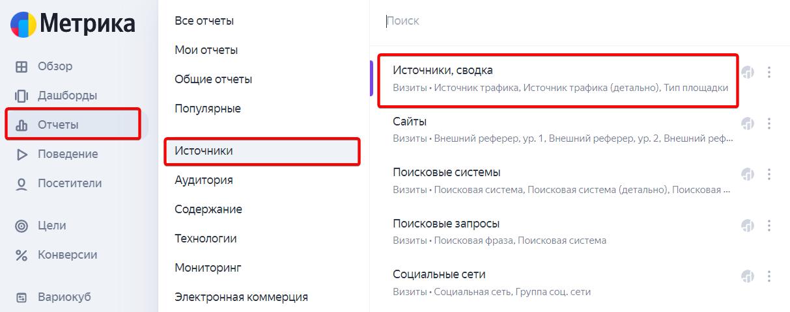Viewport: 790px width, 312px height.
Task: Show Мои отчеты list
Action: click(x=206, y=50)
